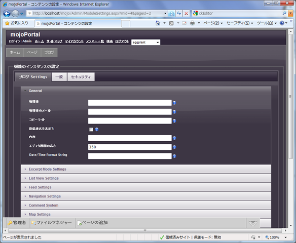Open the セーフティ(S) command bar menu

240,23
